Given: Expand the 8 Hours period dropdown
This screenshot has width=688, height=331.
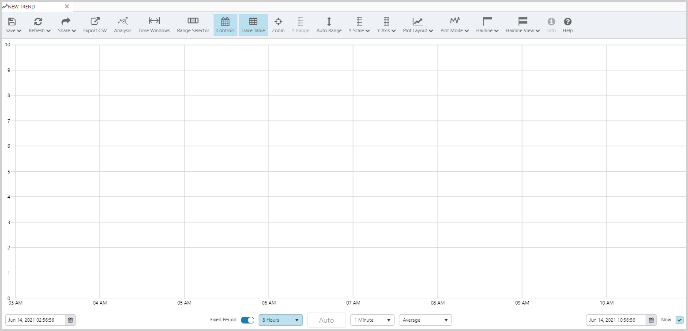Looking at the screenshot, I should tap(280, 320).
